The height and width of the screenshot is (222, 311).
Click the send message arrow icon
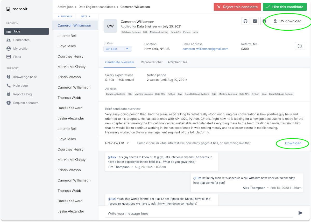coord(301,213)
